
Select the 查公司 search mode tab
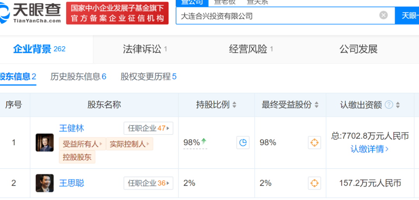(x=192, y=3)
